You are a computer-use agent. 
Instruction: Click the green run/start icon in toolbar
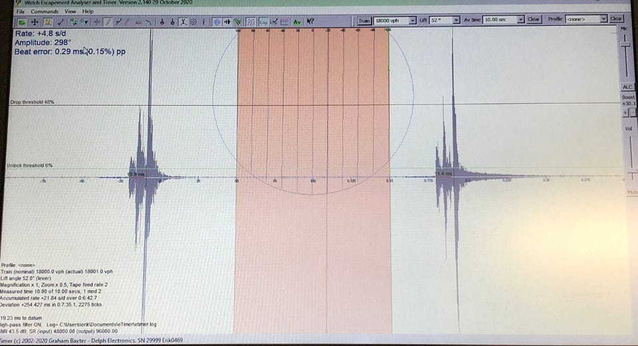pos(21,22)
